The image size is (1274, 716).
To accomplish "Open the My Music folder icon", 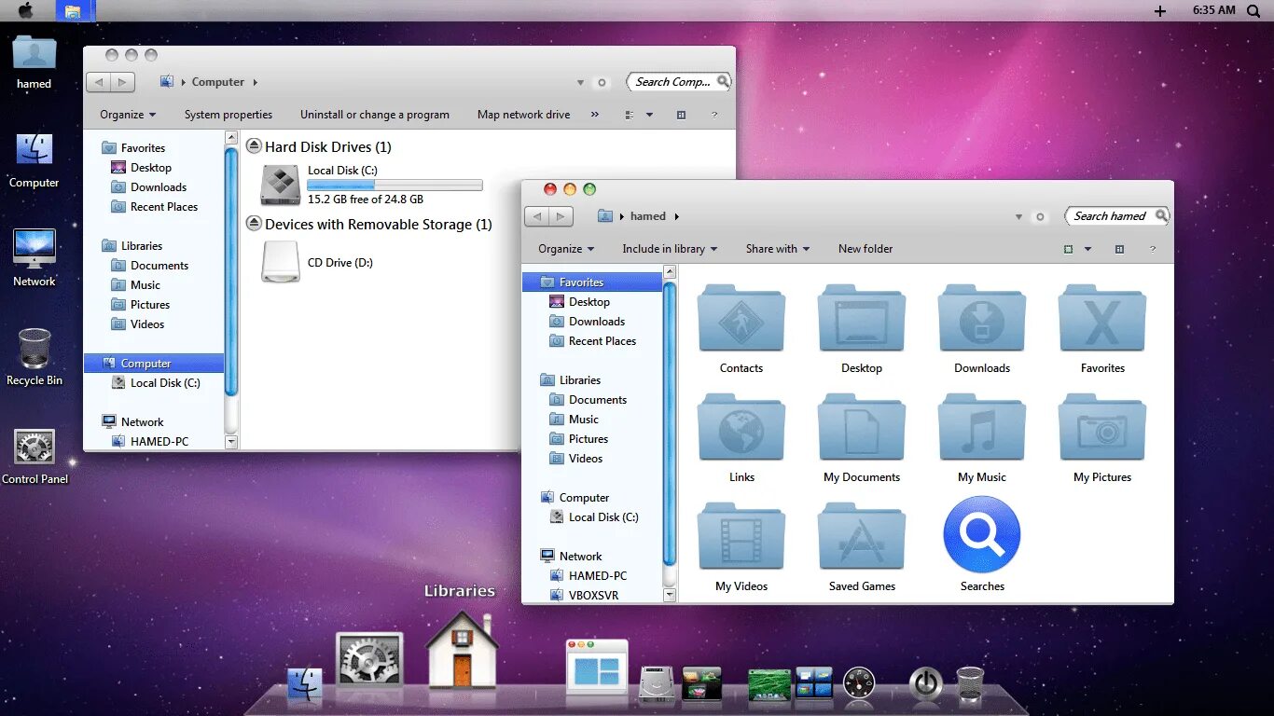I will point(982,428).
